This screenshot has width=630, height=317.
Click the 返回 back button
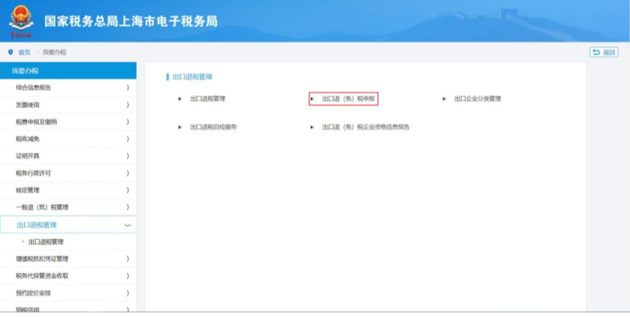coord(604,52)
